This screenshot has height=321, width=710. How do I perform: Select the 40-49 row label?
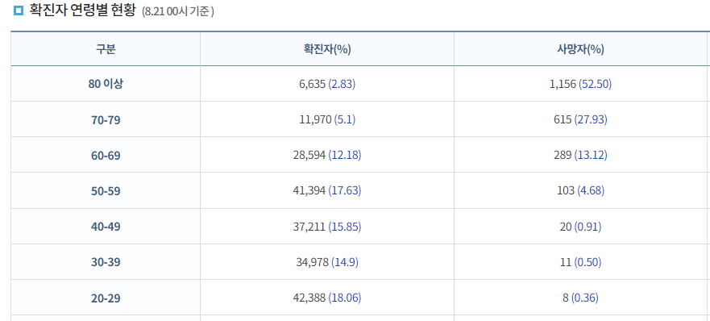pyautogui.click(x=106, y=227)
